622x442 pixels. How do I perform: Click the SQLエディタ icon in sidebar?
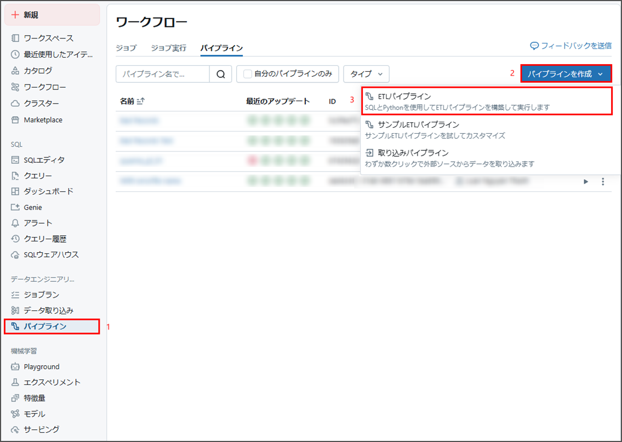point(15,160)
